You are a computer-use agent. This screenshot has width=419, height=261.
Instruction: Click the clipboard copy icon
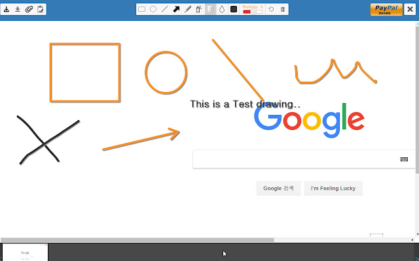[x=40, y=9]
